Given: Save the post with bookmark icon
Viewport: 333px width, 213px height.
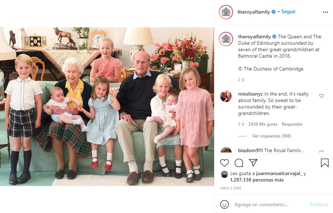Looking at the screenshot, I should 324,163.
